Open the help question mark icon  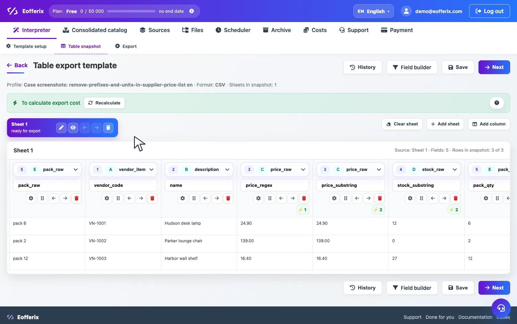497,103
